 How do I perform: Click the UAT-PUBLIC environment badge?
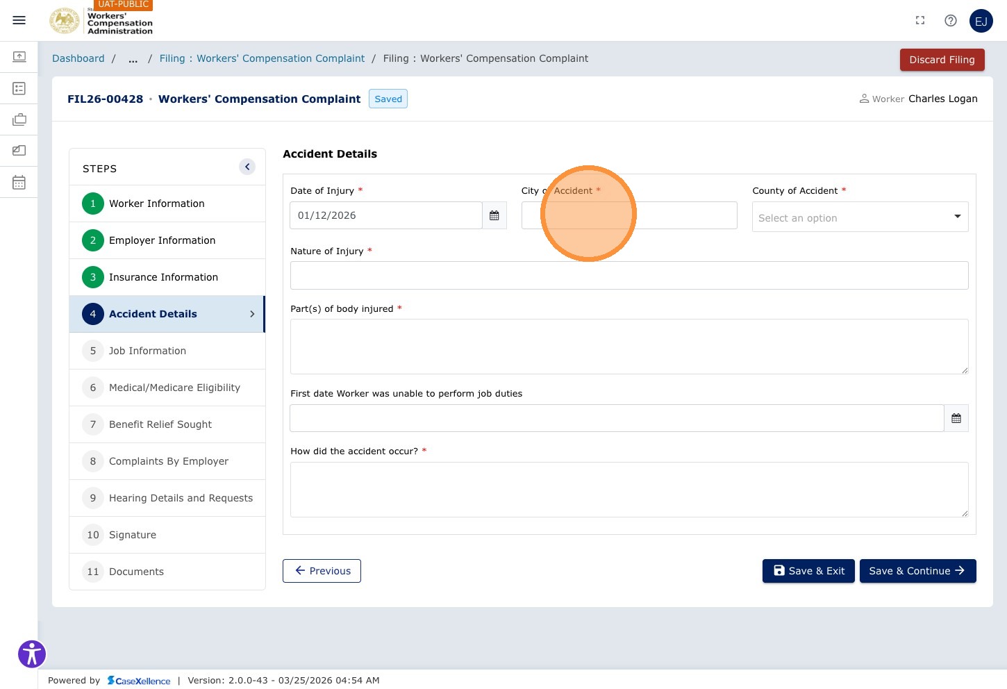[124, 4]
